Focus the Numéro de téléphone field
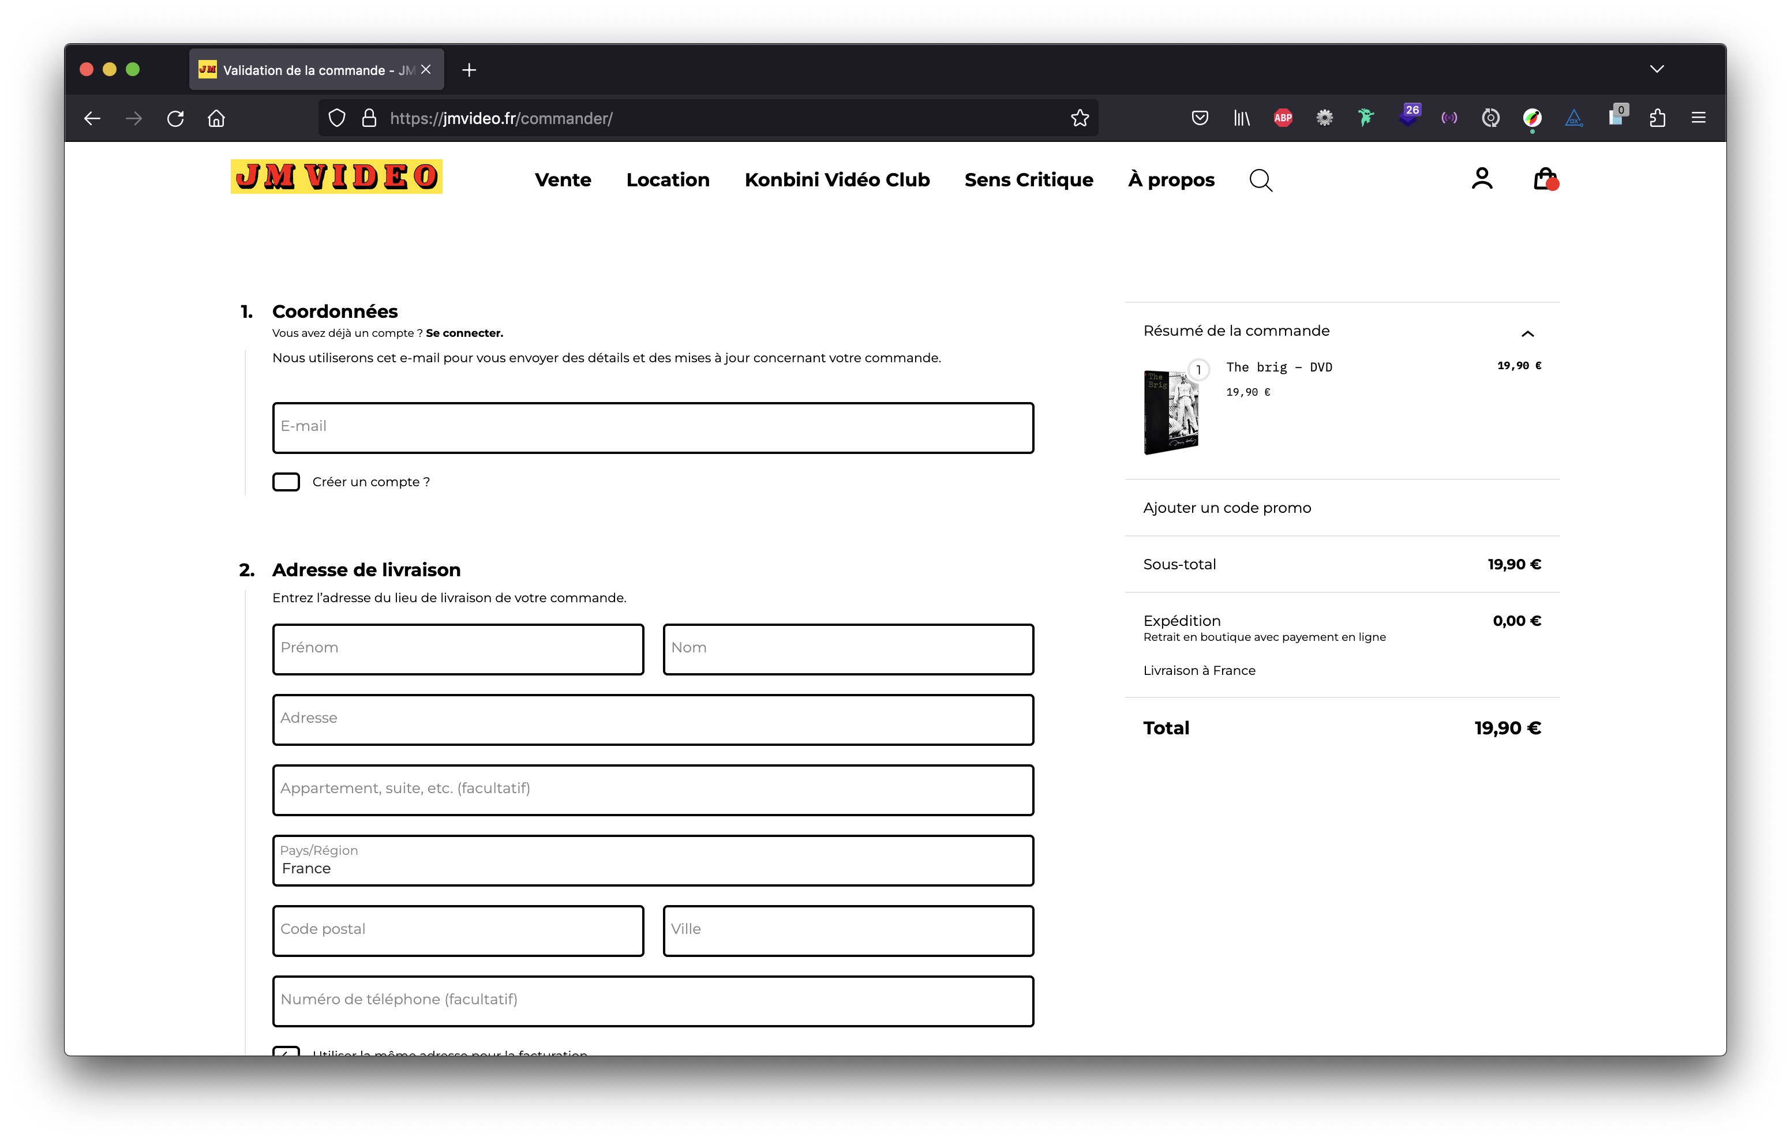This screenshot has height=1141, width=1791. (653, 1001)
